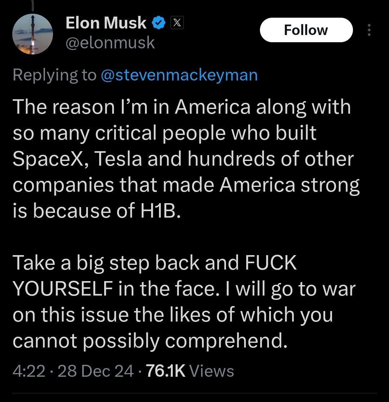The width and height of the screenshot is (389, 402).
Task: Click the Elon Musk display name
Action: (x=106, y=23)
